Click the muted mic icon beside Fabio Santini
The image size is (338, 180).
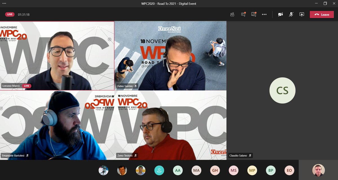pyautogui.click(x=135, y=86)
